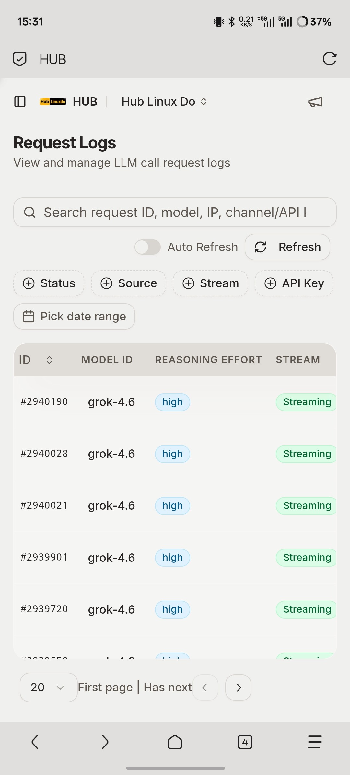
Task: Click grok-4.6 model in row #2939901
Action: click(111, 558)
